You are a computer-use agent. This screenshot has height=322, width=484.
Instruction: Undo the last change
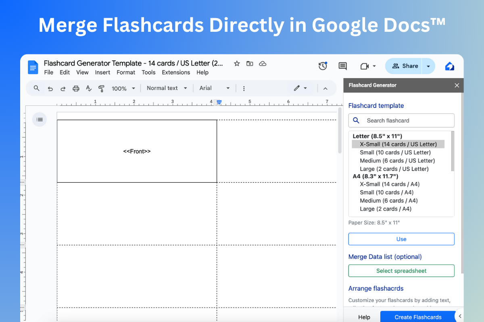click(50, 88)
